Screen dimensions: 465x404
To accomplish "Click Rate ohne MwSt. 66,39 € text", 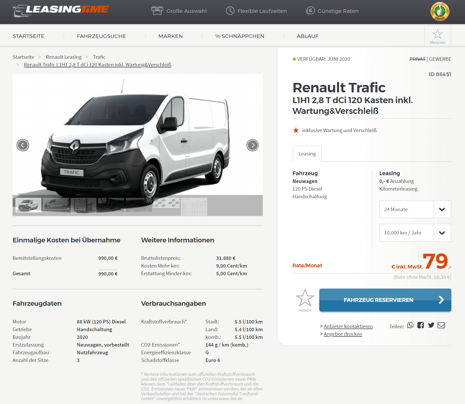I will pos(422,277).
